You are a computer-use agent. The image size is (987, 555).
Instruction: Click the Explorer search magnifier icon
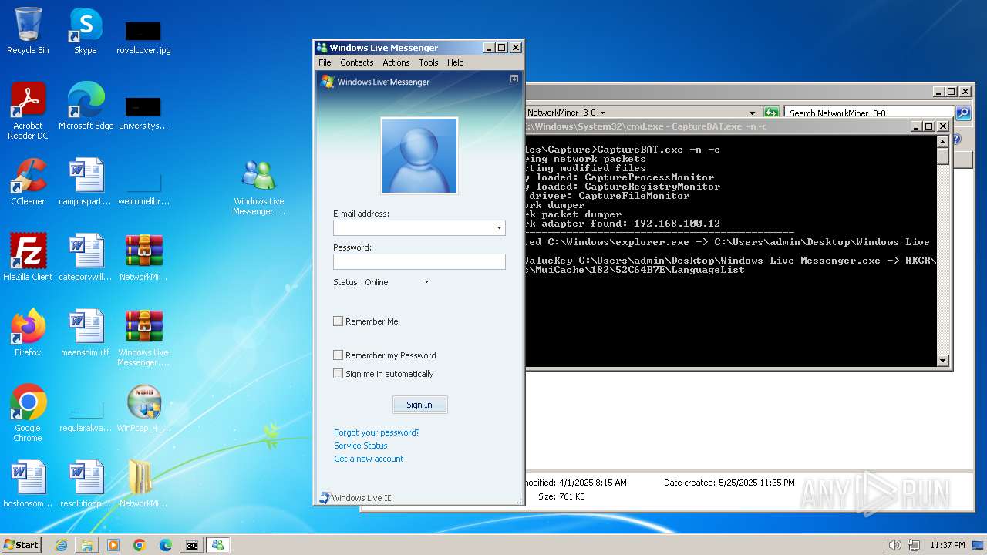963,113
